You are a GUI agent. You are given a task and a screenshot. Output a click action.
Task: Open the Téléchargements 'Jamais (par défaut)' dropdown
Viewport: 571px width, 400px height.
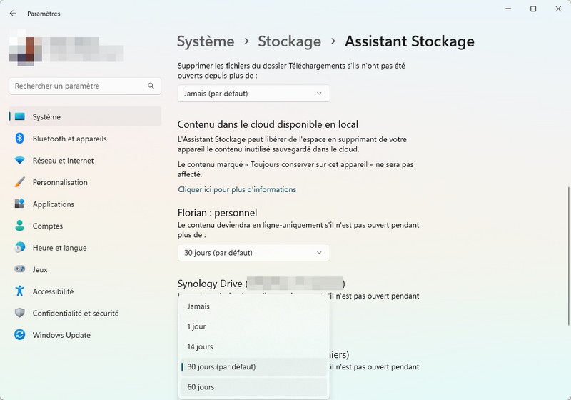[x=253, y=94]
